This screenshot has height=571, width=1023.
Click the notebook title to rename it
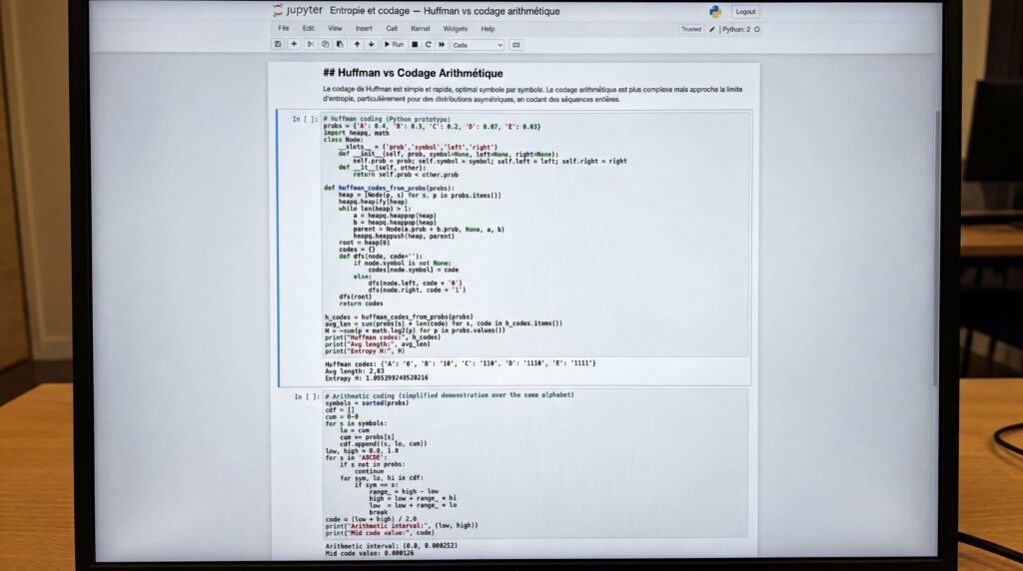coord(445,11)
